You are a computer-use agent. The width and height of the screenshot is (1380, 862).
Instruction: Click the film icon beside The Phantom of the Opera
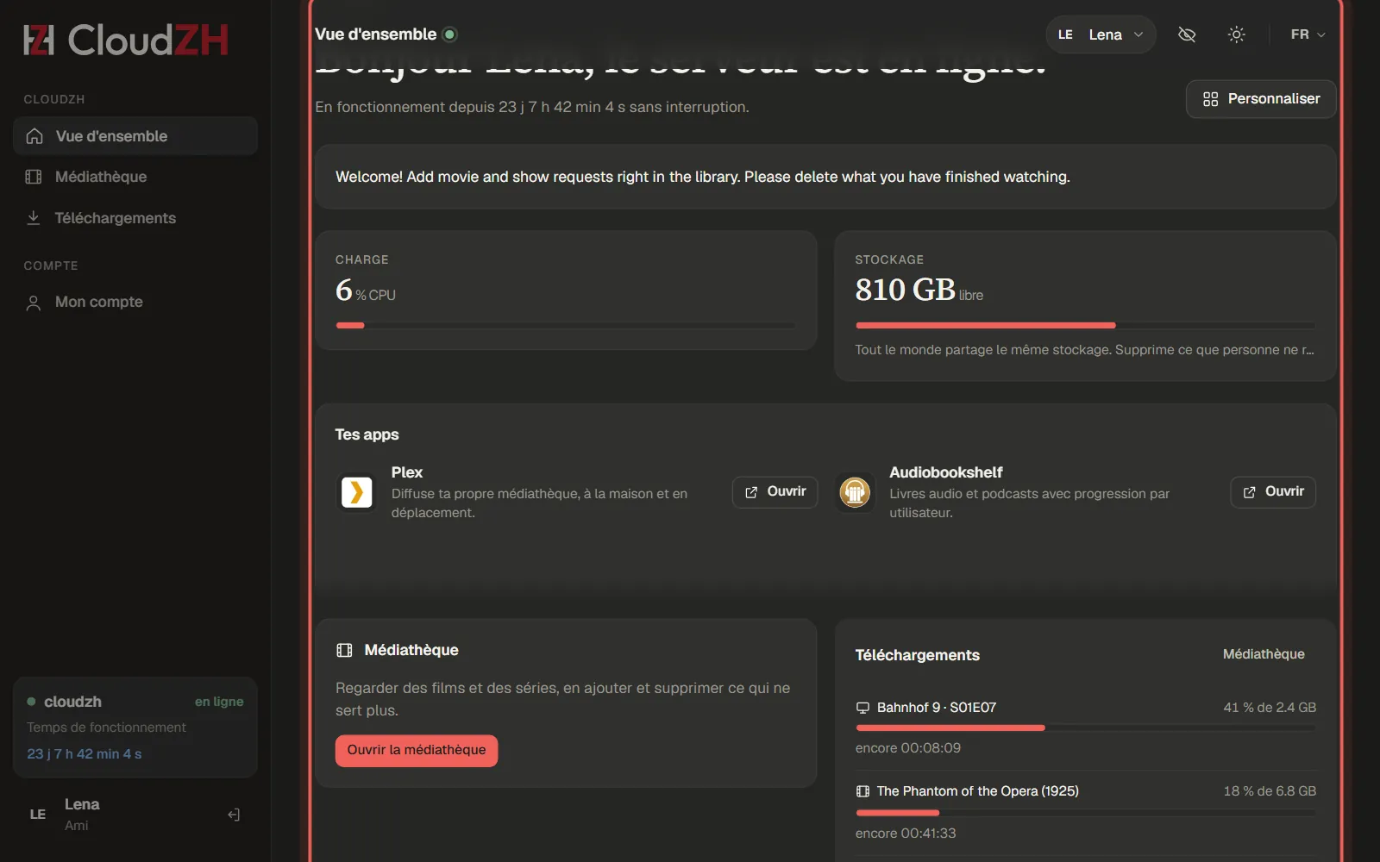tap(862, 791)
